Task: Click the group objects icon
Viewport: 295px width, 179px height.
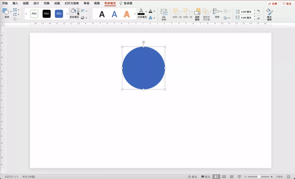Action: (225, 11)
